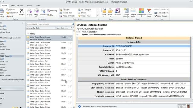Forward the selected email
The image size is (193, 108).
(43, 12)
